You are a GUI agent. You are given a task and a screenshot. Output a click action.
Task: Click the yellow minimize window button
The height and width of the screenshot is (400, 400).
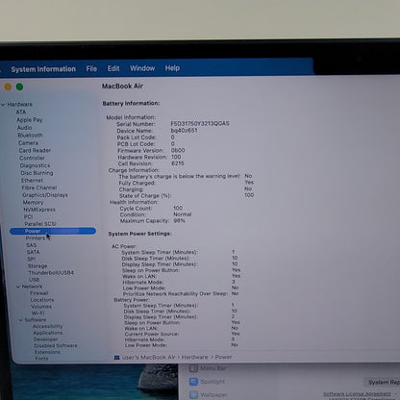point(8,87)
